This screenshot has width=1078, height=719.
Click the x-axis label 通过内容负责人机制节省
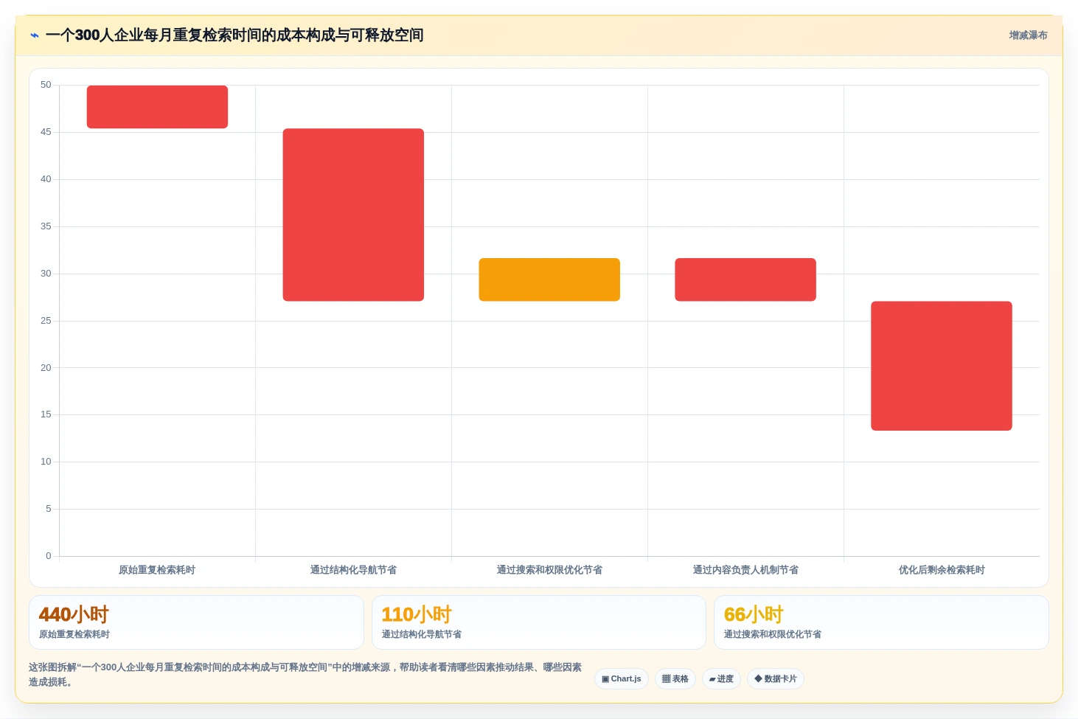point(745,570)
